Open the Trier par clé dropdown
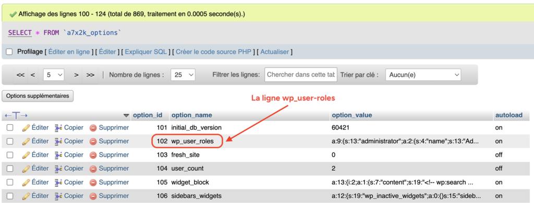Image resolution: width=534 pixels, height=203 pixels. point(423,75)
